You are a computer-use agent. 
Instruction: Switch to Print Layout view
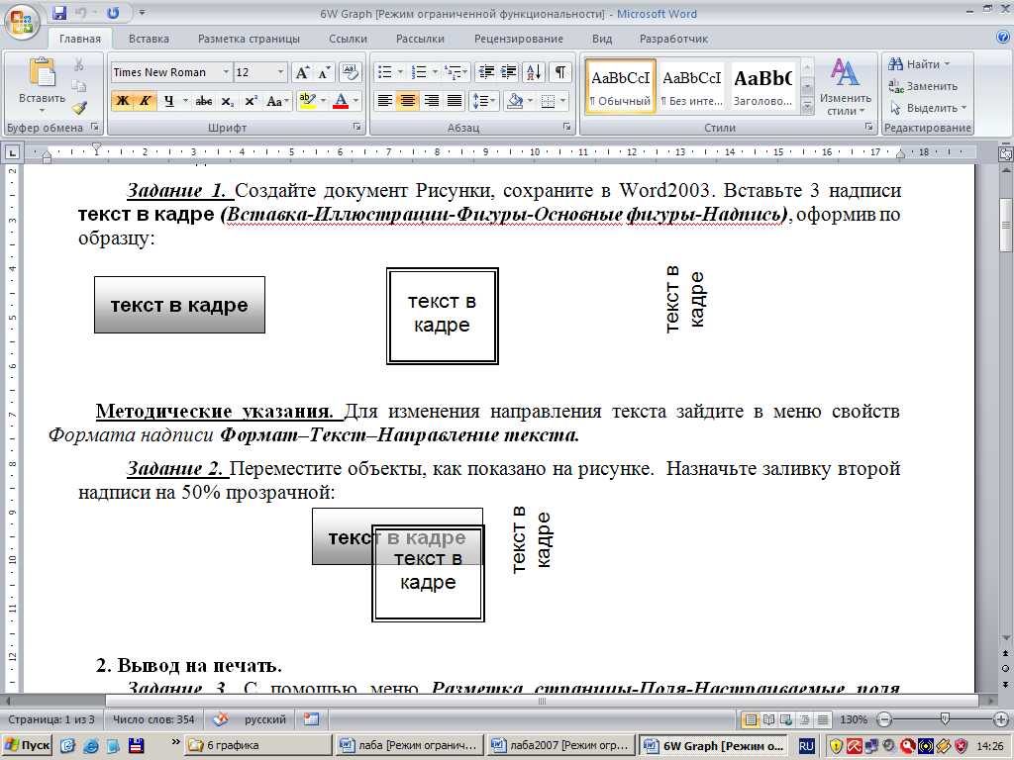pos(751,719)
